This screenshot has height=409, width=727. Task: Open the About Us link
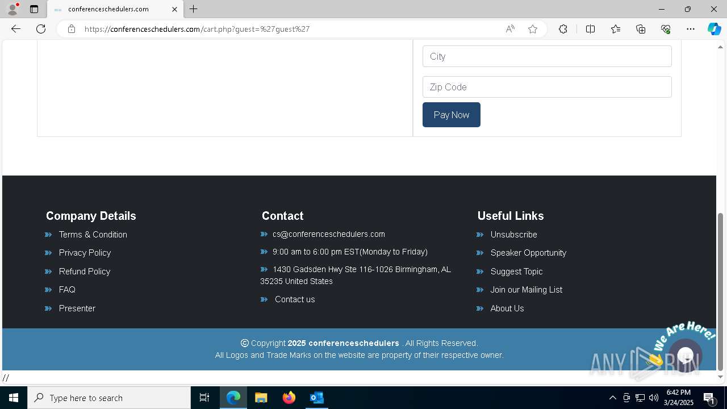tap(507, 308)
